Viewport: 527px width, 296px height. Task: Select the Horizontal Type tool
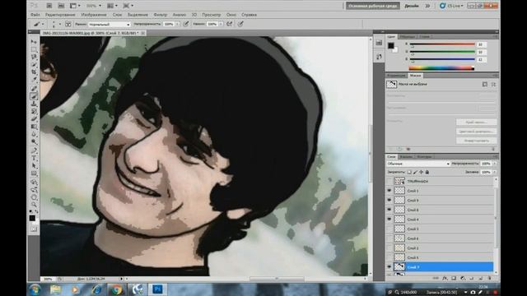(34, 158)
